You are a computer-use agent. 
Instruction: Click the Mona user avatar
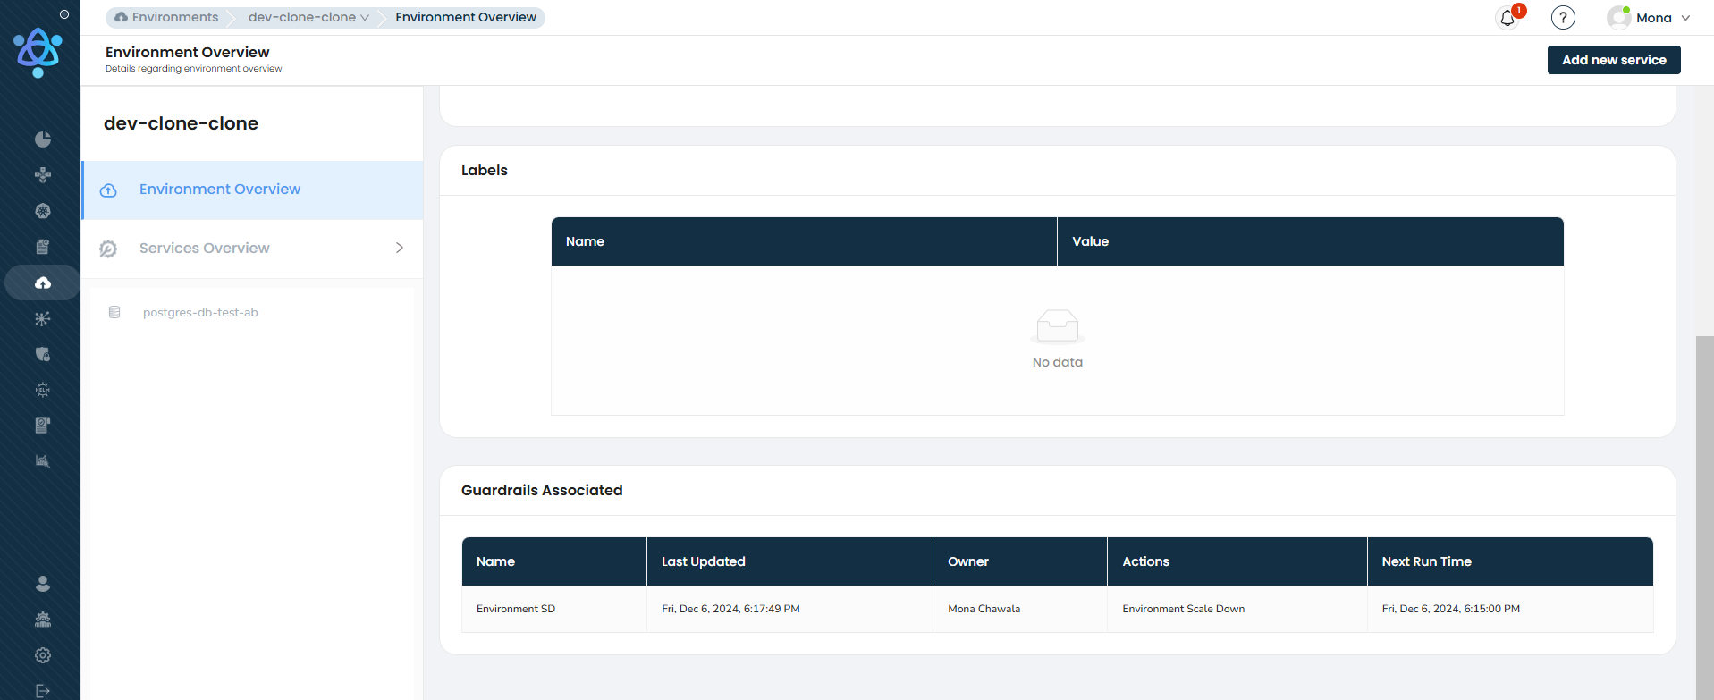tap(1618, 18)
